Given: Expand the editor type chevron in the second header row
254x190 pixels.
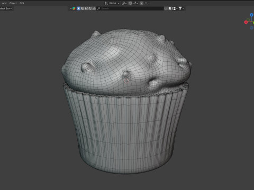Looking at the screenshot, I should coord(70,8).
